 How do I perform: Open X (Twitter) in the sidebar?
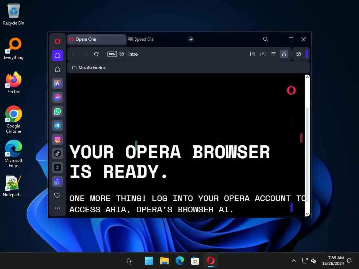[57, 167]
